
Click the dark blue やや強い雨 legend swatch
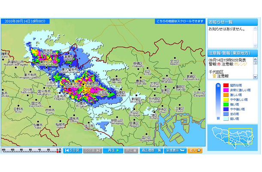tap(226, 109)
